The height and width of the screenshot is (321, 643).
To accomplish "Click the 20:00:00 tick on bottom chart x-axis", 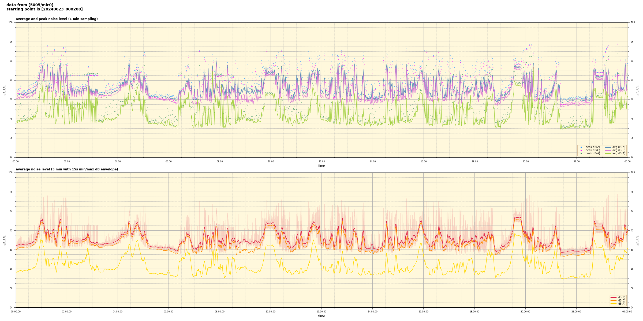I will coord(525,312).
